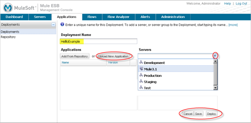Image resolution: width=251 pixels, height=123 pixels.
Task: Click the Servers combo box text field
Action: [176, 56]
